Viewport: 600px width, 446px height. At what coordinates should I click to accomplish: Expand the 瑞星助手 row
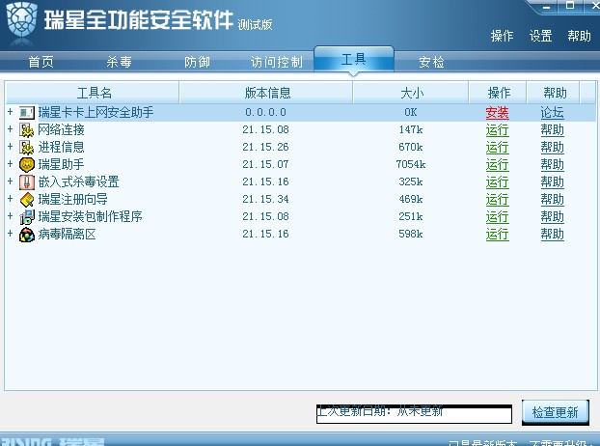point(11,164)
